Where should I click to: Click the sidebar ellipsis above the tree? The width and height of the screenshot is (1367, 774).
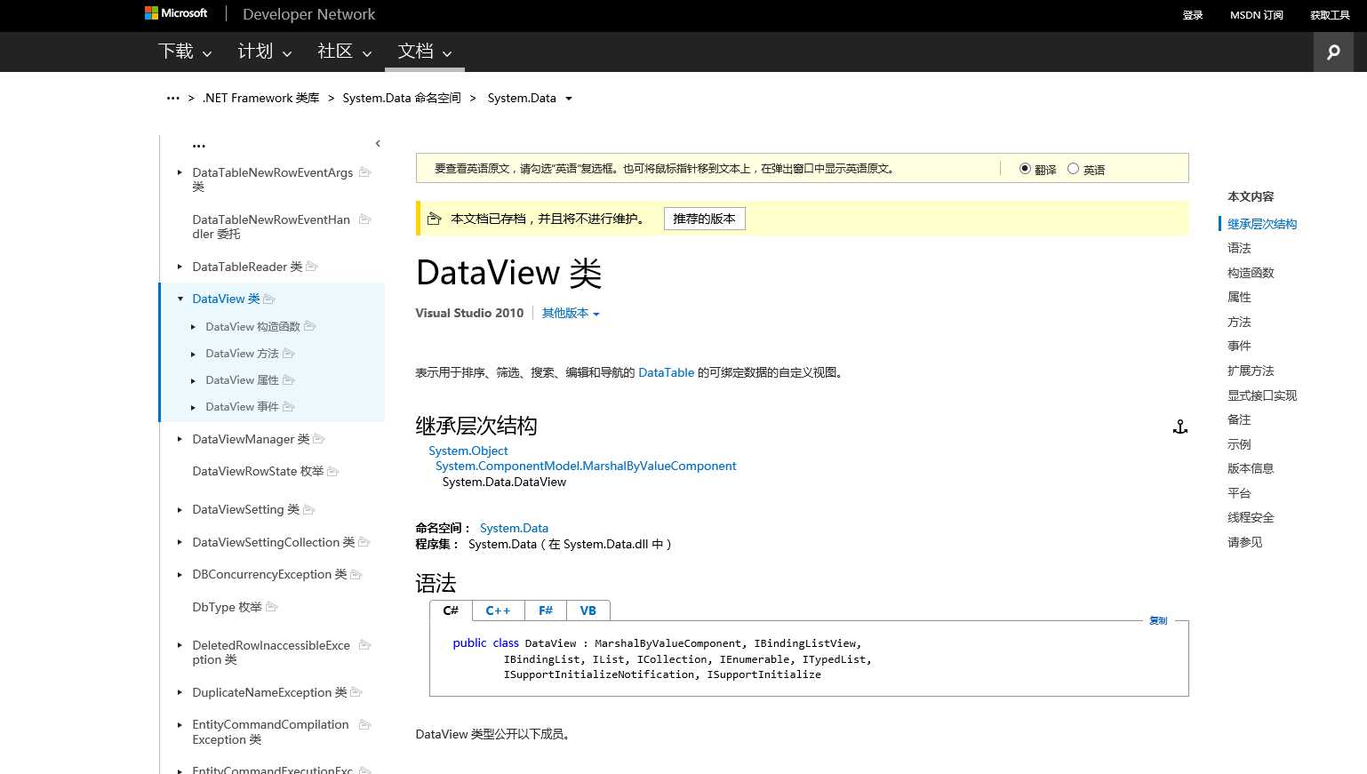click(x=199, y=145)
